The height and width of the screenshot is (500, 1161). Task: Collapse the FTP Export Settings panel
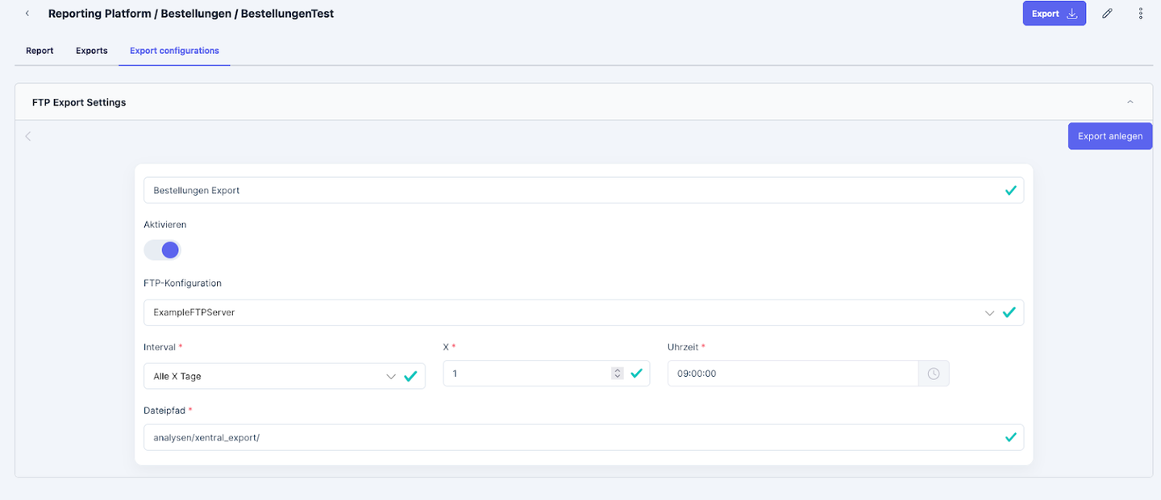coord(1130,102)
